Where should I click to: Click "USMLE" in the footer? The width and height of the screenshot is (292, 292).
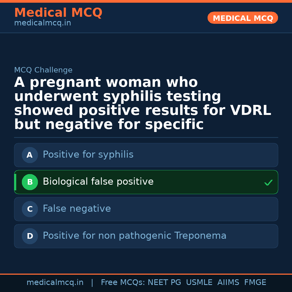point(199,283)
